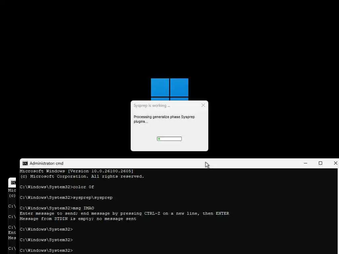Viewport: 339px width, 254px height.
Task: Click the "Administrator: cmd" window title
Action: (46, 163)
